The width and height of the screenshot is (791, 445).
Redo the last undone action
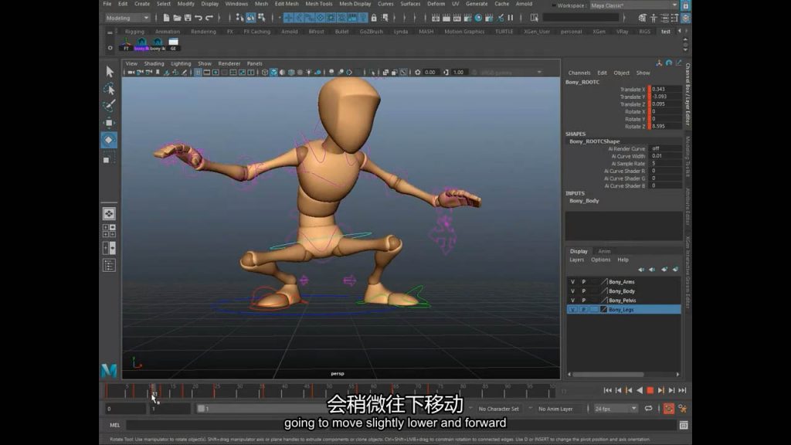209,18
